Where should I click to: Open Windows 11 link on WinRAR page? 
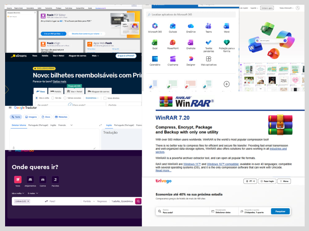click(x=192, y=164)
